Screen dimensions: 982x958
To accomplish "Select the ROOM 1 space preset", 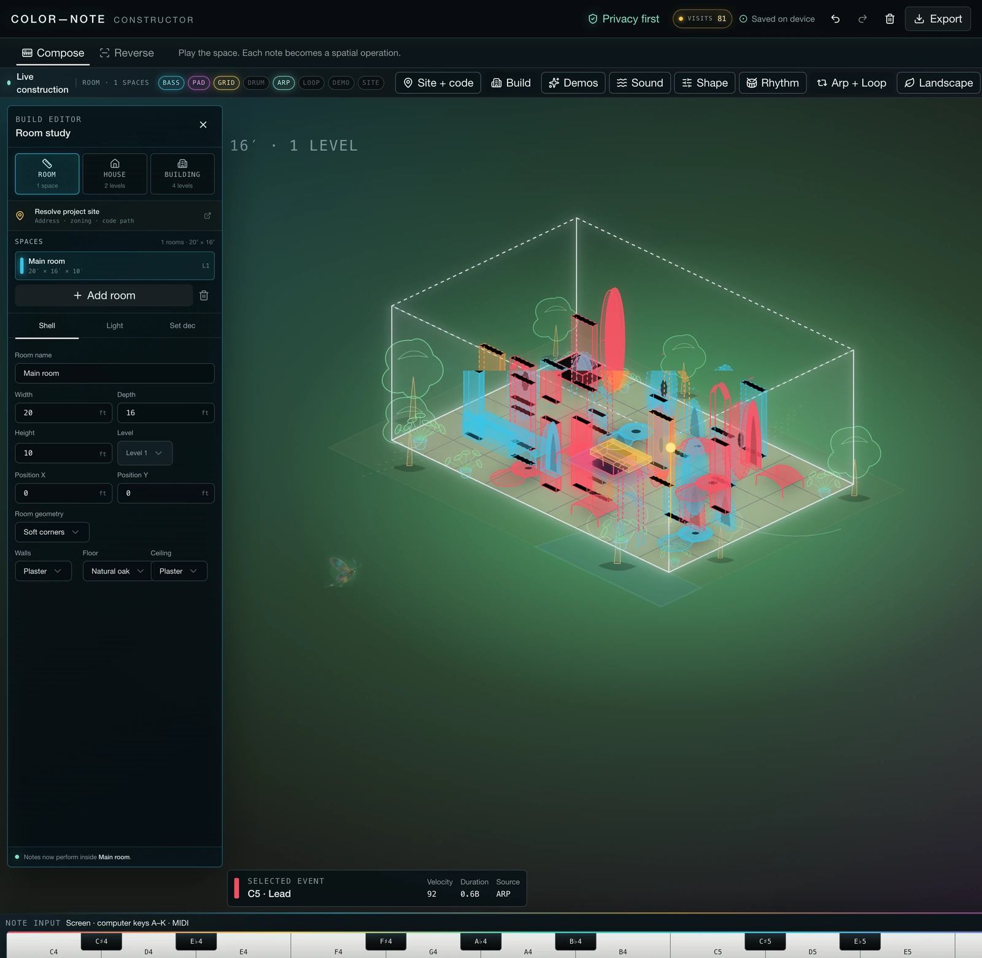I will [x=47, y=174].
